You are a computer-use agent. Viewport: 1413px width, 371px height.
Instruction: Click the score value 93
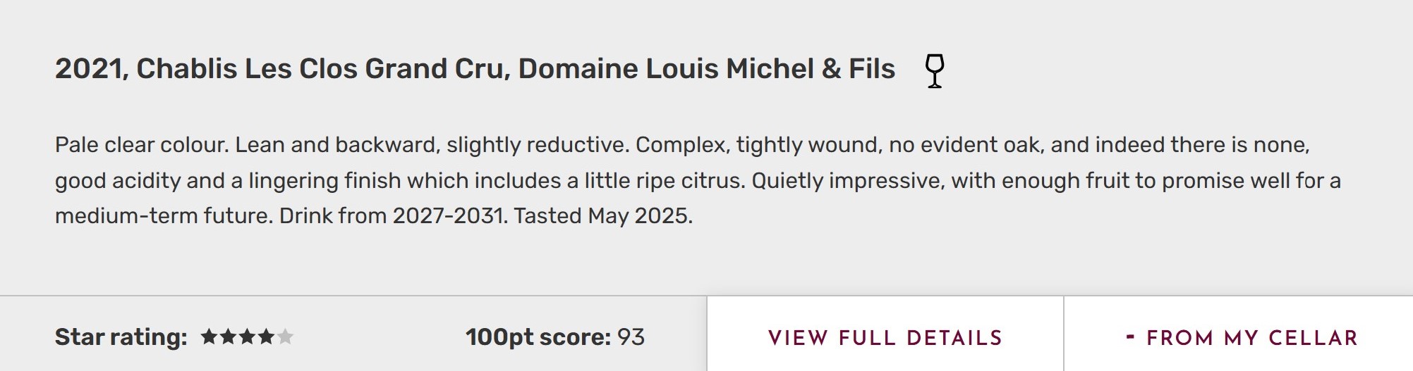tap(631, 337)
